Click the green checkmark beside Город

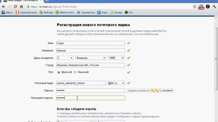(x=129, y=65)
